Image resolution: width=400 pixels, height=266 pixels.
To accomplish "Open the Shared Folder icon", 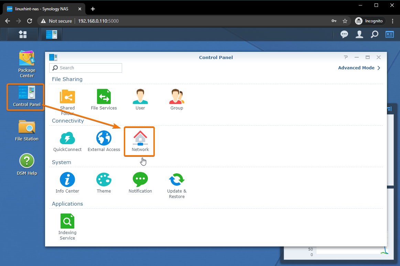I will coord(67,100).
